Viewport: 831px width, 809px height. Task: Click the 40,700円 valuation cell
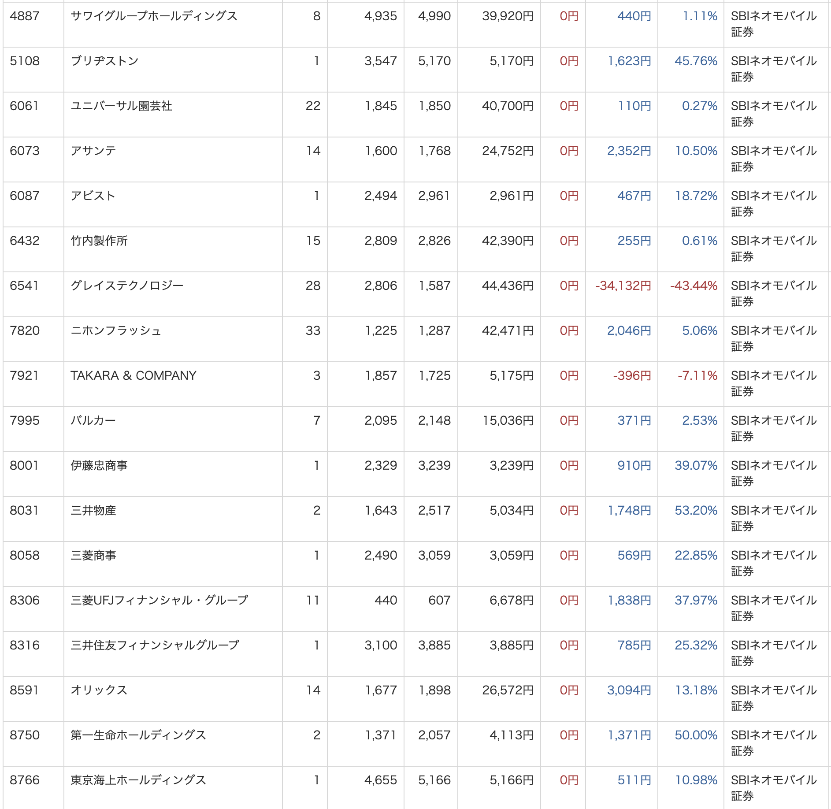point(508,106)
